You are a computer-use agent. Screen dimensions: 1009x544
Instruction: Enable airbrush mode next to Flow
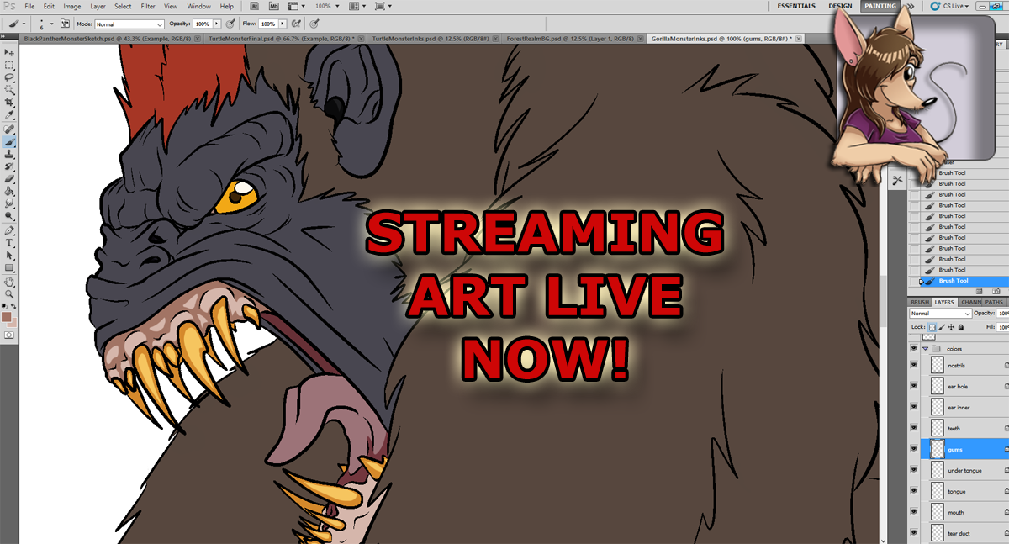(297, 24)
